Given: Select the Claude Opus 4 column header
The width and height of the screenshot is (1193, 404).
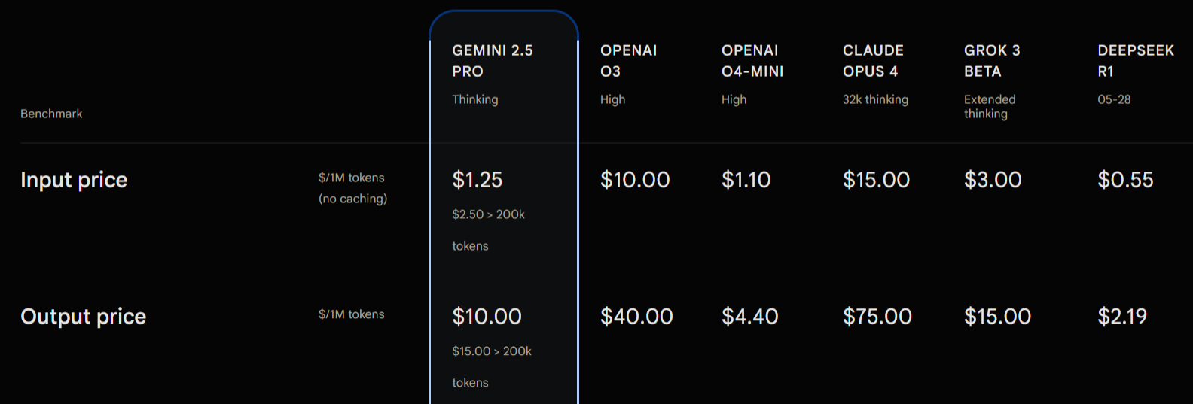Looking at the screenshot, I should click(873, 61).
